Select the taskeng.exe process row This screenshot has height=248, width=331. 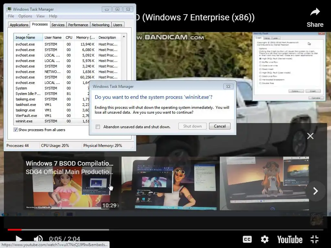coord(51,99)
